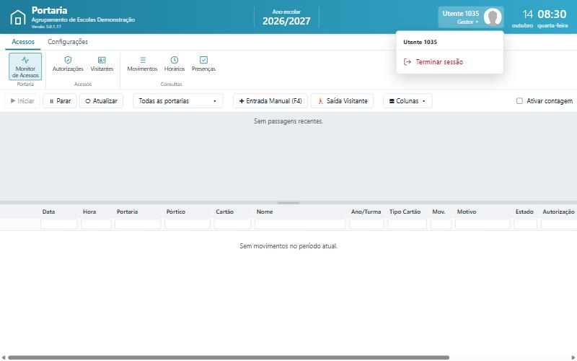Click the Portaria home icon
Image resolution: width=577 pixels, height=361 pixels.
(17, 17)
